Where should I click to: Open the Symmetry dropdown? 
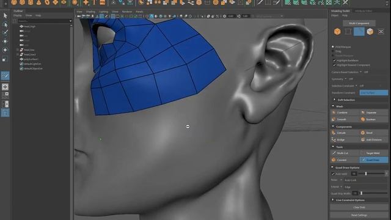pos(345,79)
